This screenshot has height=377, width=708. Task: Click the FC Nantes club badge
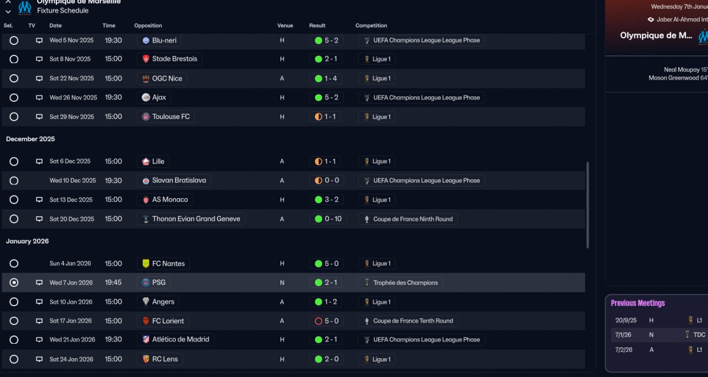tap(145, 264)
